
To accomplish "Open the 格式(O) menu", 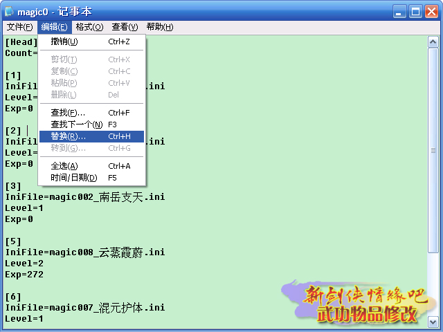I will (89, 27).
